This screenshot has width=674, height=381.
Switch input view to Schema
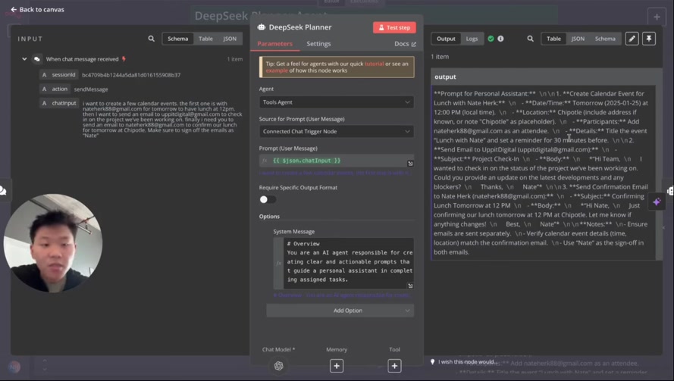[x=177, y=39]
